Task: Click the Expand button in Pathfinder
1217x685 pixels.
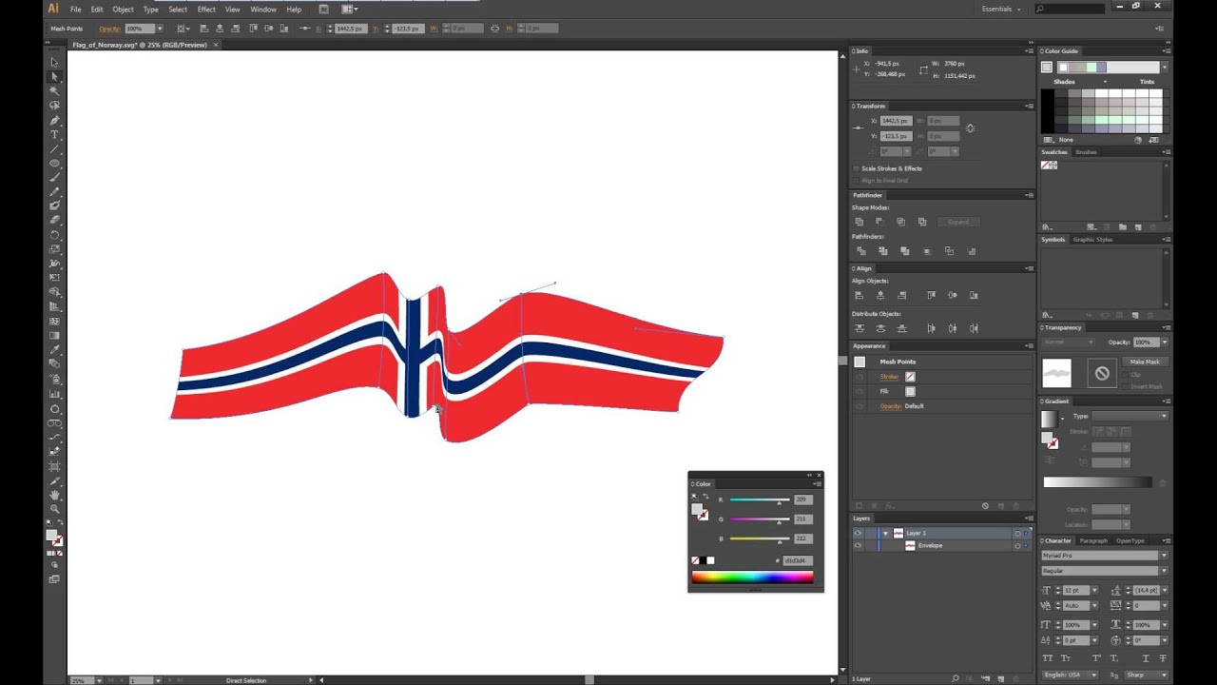Action: click(958, 222)
